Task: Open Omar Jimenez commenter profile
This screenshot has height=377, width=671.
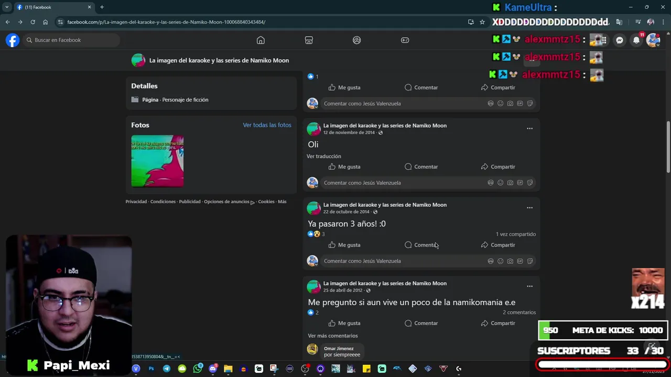Action: pyautogui.click(x=339, y=348)
